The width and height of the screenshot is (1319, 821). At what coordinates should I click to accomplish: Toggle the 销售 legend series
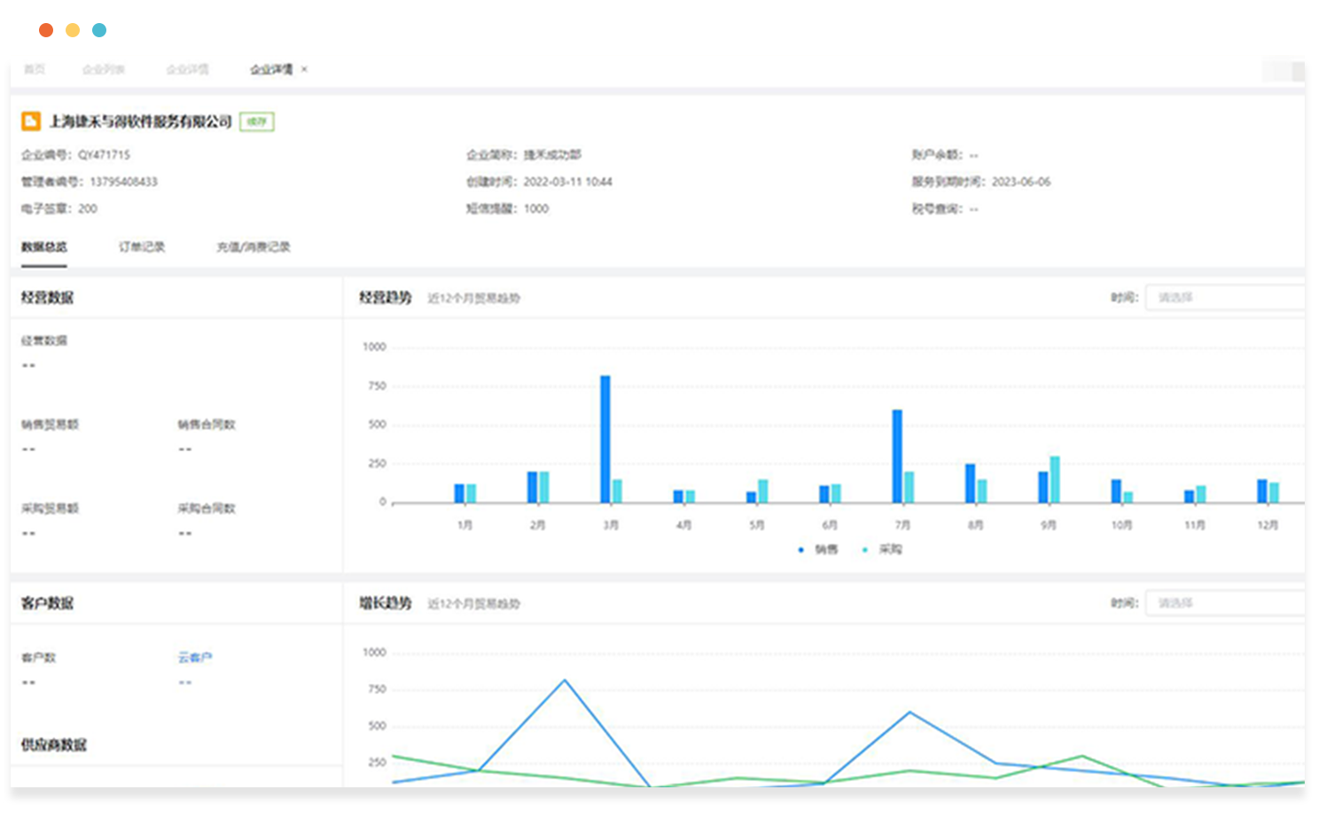point(818,550)
